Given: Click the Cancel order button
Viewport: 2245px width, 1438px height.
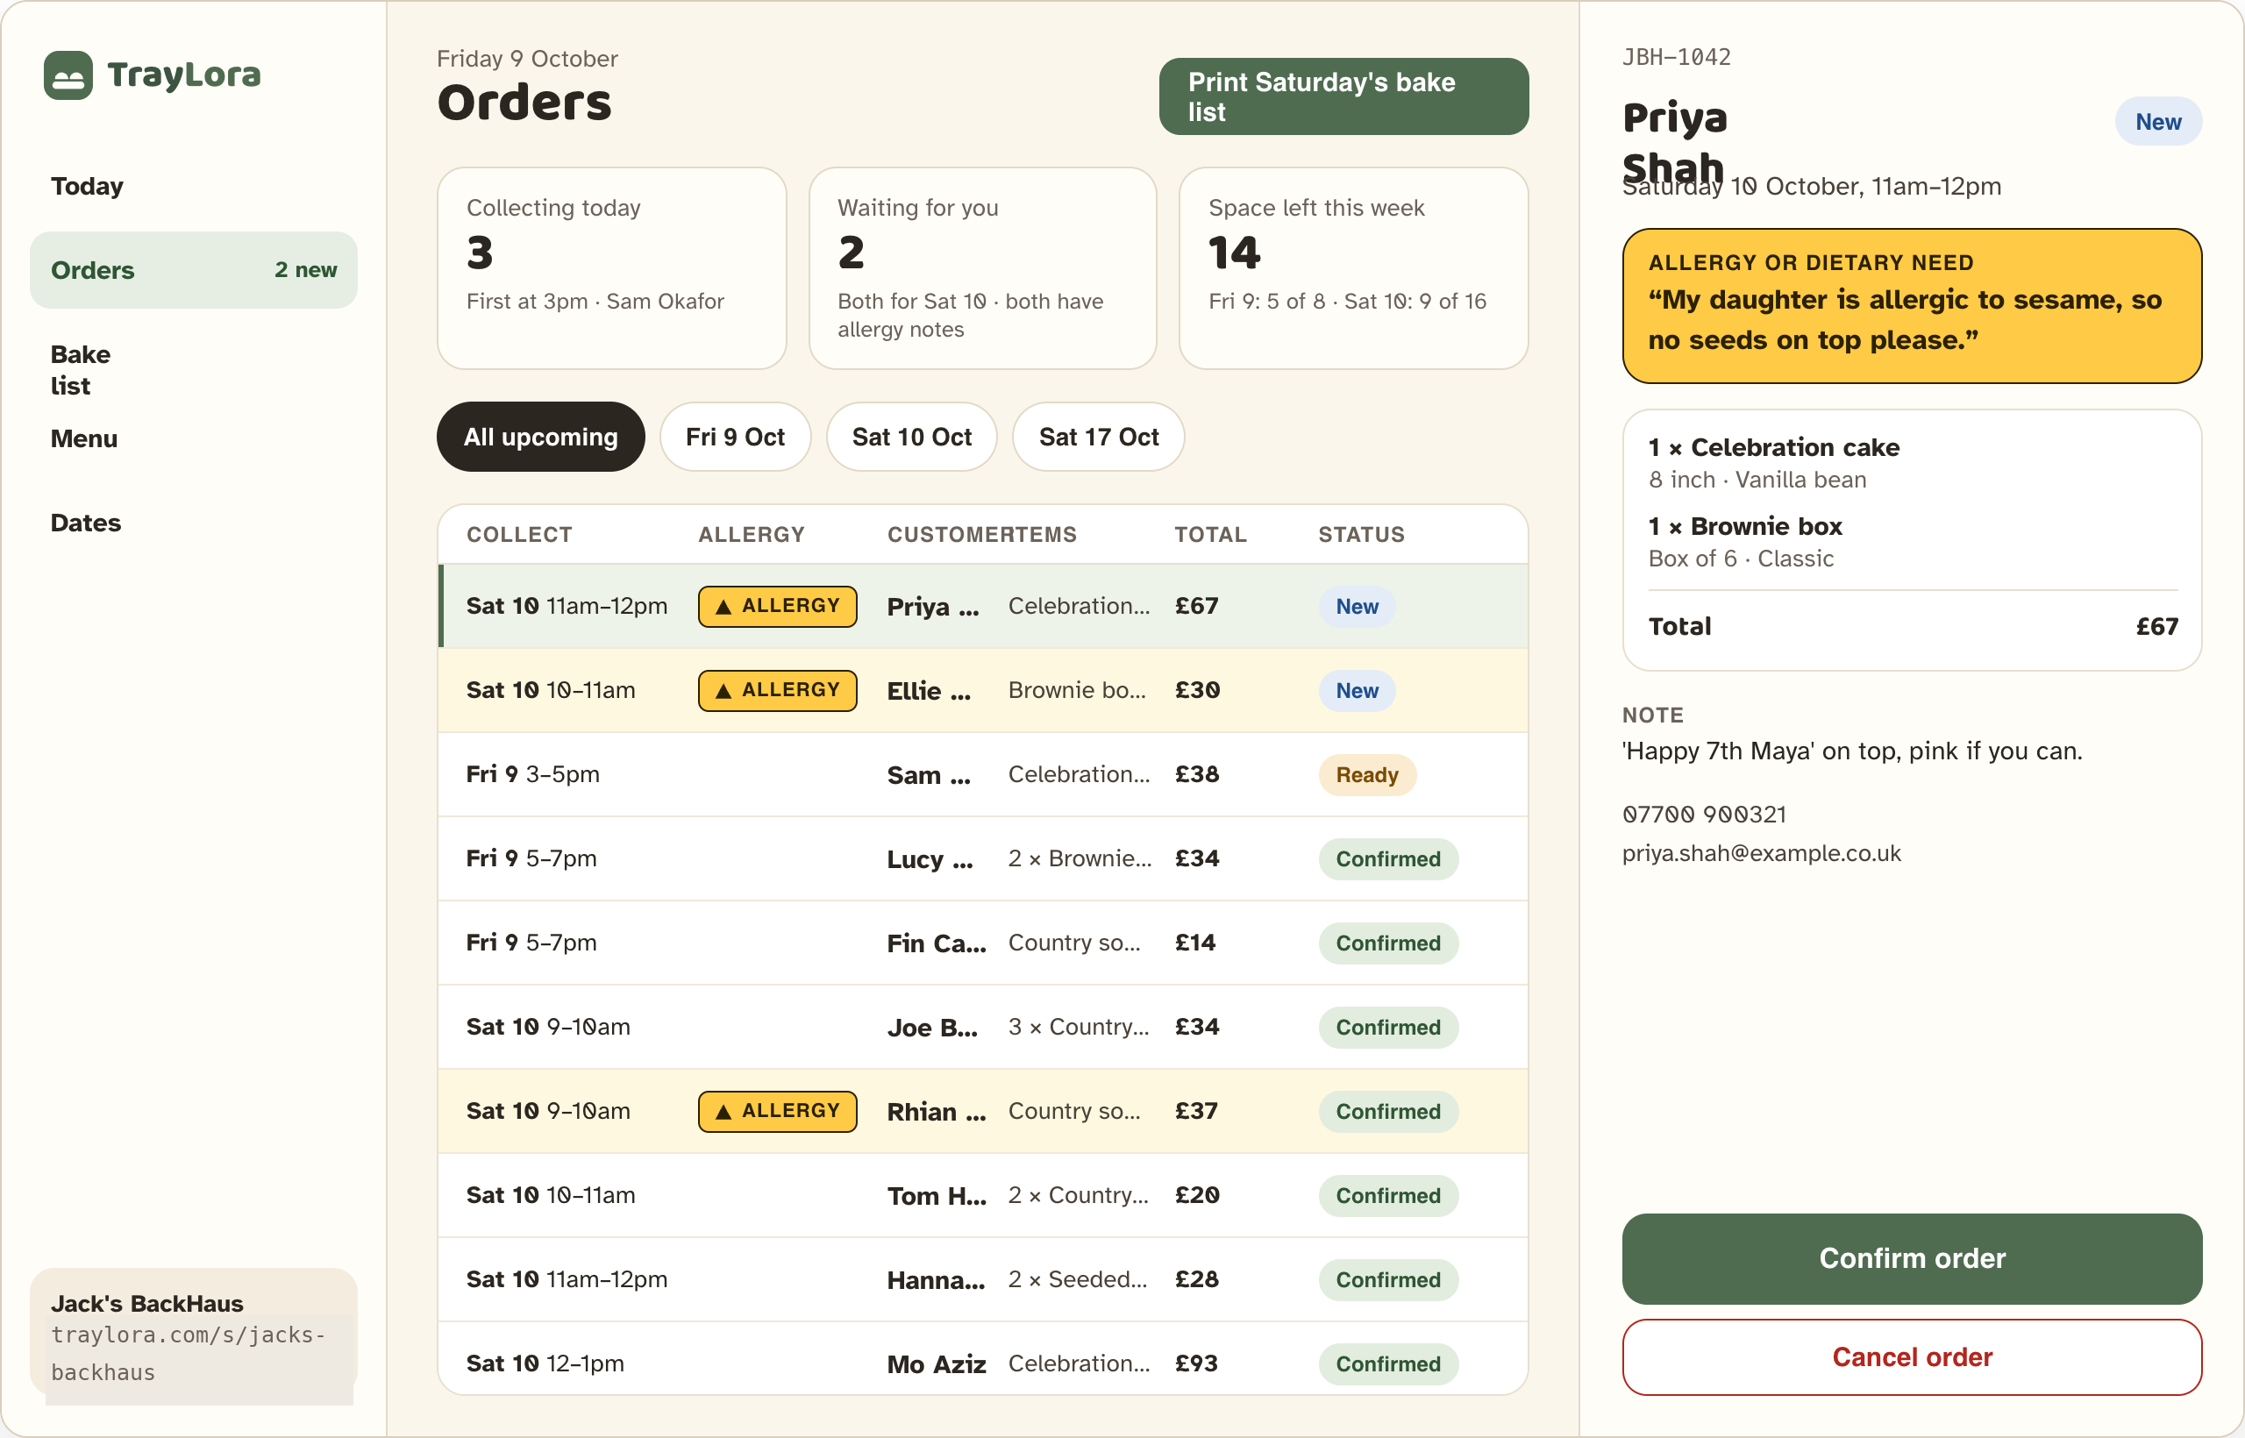Looking at the screenshot, I should coord(1911,1356).
